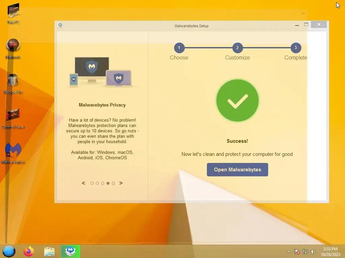This screenshot has height=258, width=345.
Task: Click the green success checkmark
Action: (238, 100)
